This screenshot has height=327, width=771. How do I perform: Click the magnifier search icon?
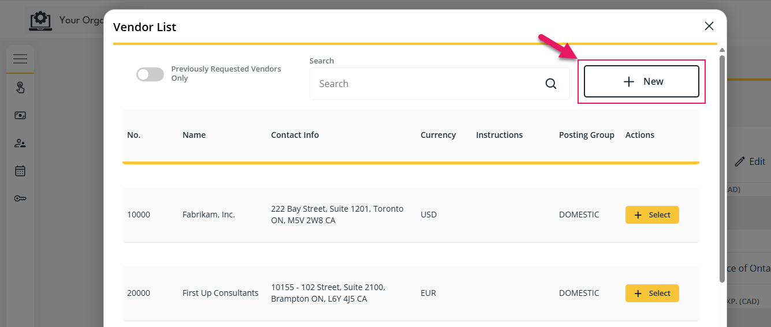[x=551, y=84]
